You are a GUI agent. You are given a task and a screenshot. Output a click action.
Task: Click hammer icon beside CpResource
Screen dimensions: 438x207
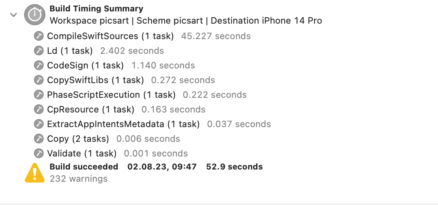(39, 109)
